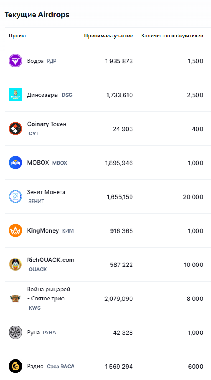Viewport: 211px width, 380px height.
Task: Select the Coinary Токен checkered icon
Action: (x=15, y=129)
